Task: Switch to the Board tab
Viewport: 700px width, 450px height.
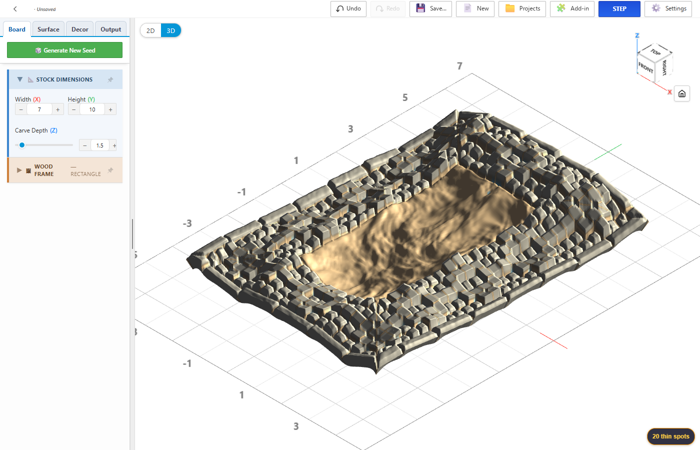Action: 17,29
